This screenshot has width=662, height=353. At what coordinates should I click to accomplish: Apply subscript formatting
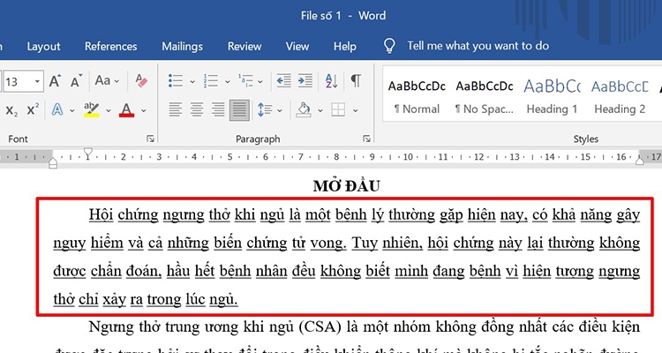click(11, 110)
